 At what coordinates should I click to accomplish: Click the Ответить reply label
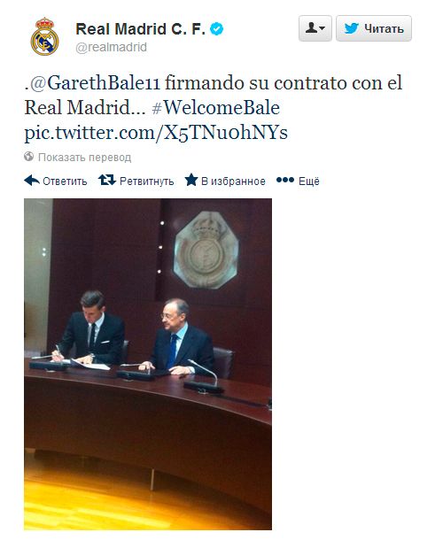point(65,181)
